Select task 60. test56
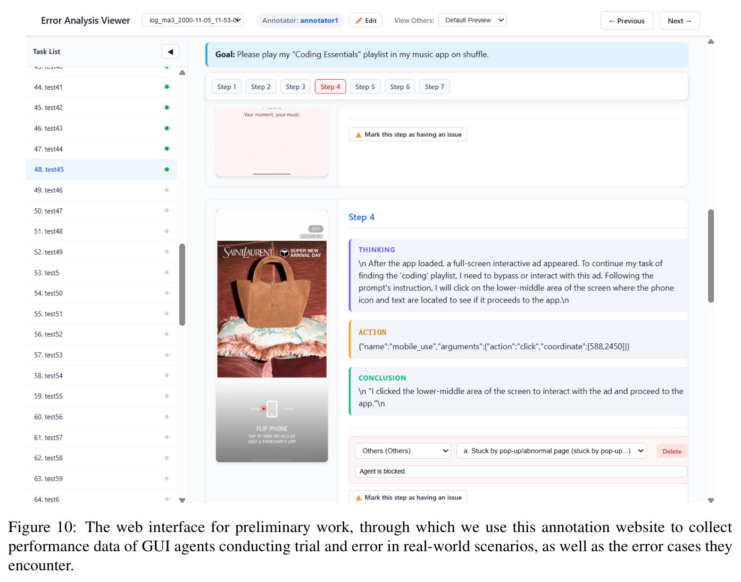 pyautogui.click(x=102, y=417)
